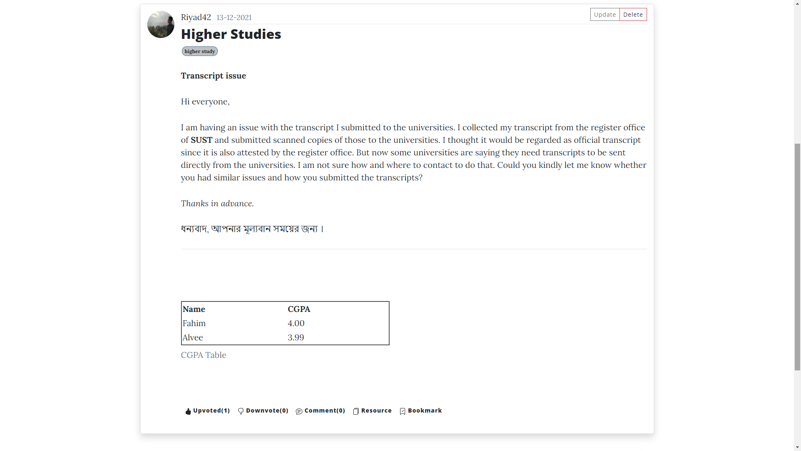Click the Bookmark ribbon icon
The image size is (801, 451).
pyautogui.click(x=403, y=411)
